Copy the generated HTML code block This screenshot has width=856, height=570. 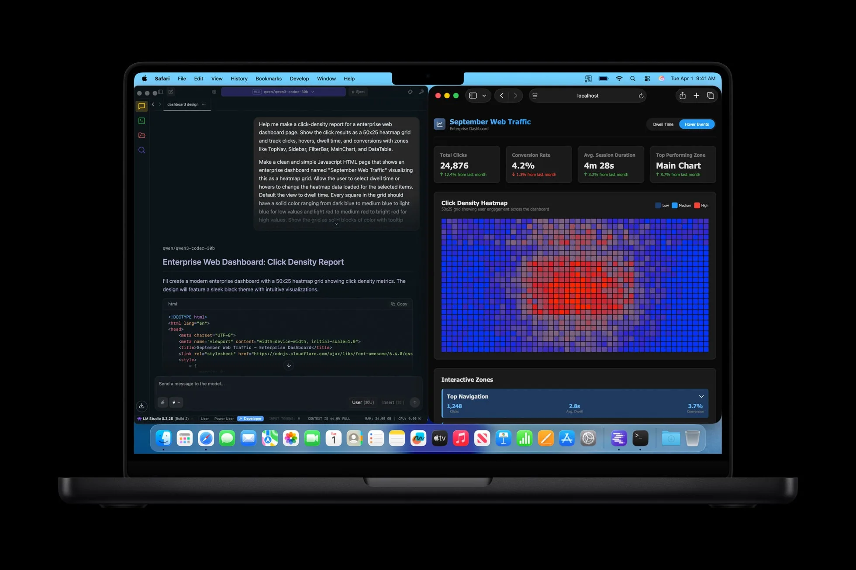click(x=399, y=304)
